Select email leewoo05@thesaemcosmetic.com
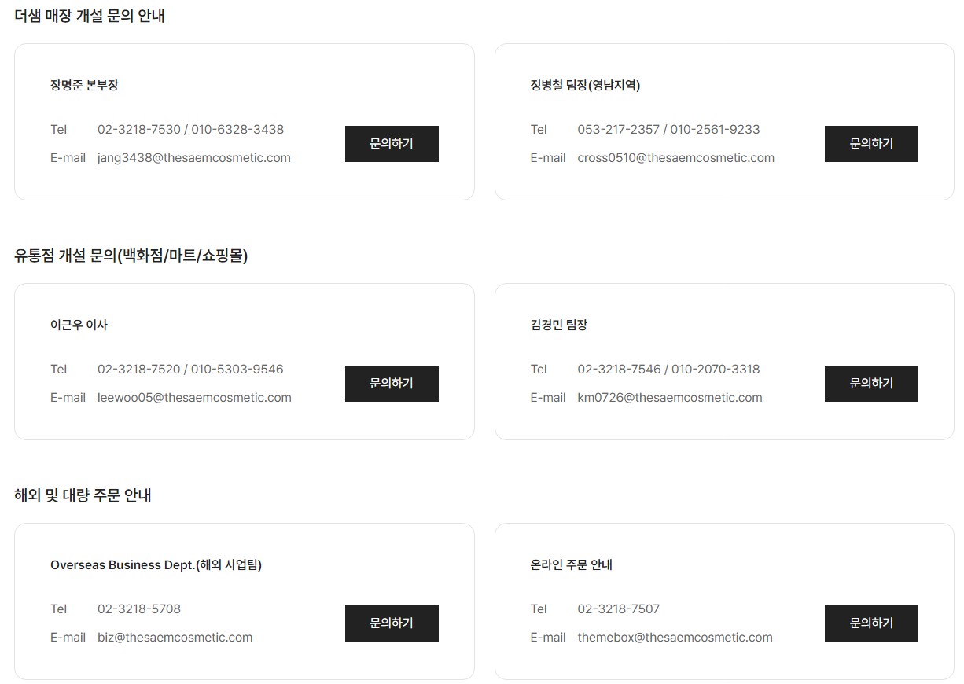 pyautogui.click(x=194, y=398)
